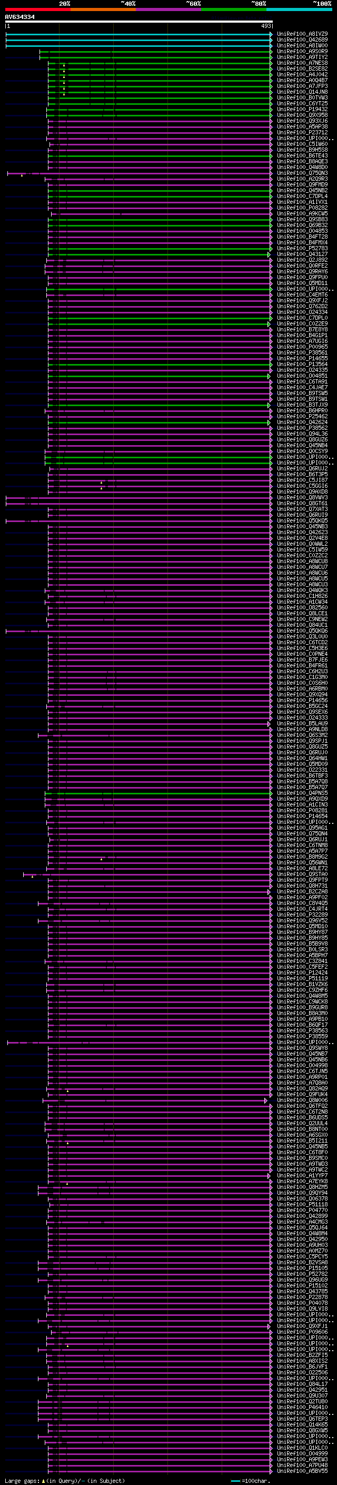Select the UniRef100_Q6RUJ2 label
This screenshot has width=337, height=1485.
[302, 469]
